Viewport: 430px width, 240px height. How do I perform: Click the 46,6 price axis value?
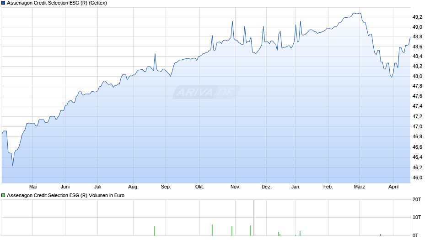pyautogui.click(x=417, y=147)
